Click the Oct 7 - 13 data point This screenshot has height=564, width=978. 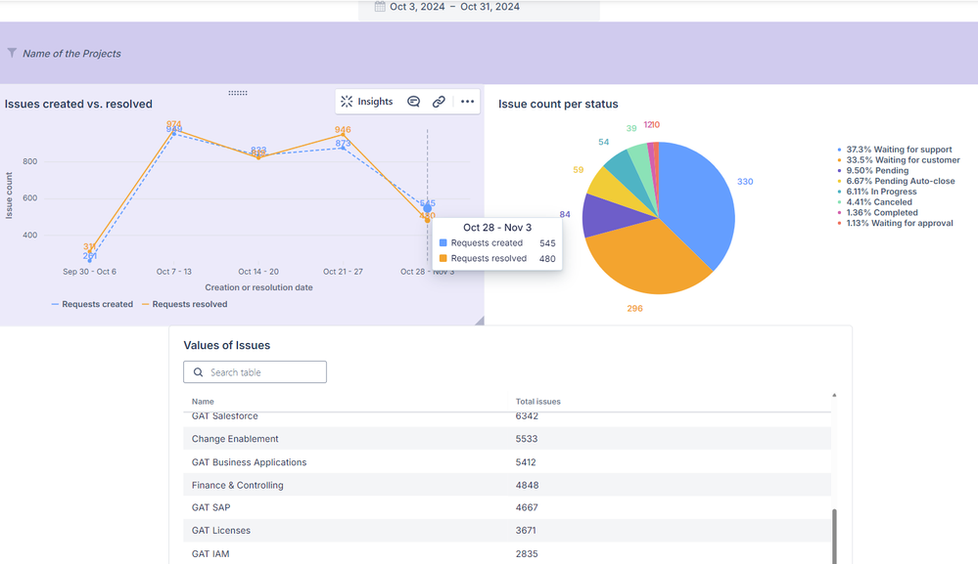pos(174,132)
